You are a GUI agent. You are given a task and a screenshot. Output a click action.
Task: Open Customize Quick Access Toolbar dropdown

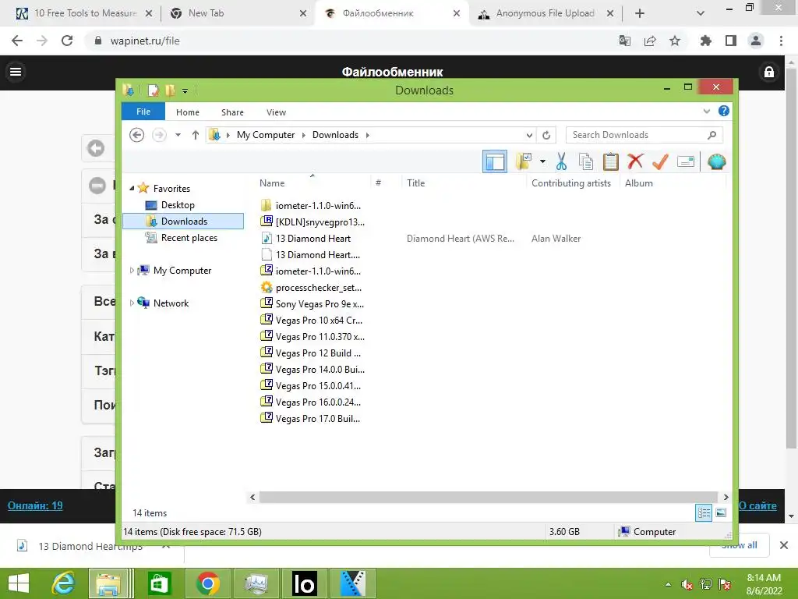[x=185, y=91]
